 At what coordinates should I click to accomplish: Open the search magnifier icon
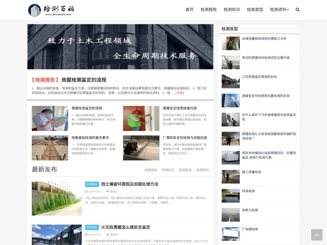[x=297, y=10]
